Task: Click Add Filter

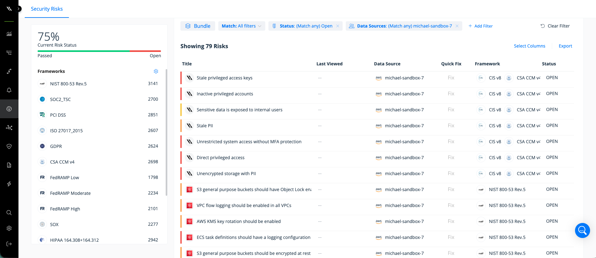Action: click(480, 26)
